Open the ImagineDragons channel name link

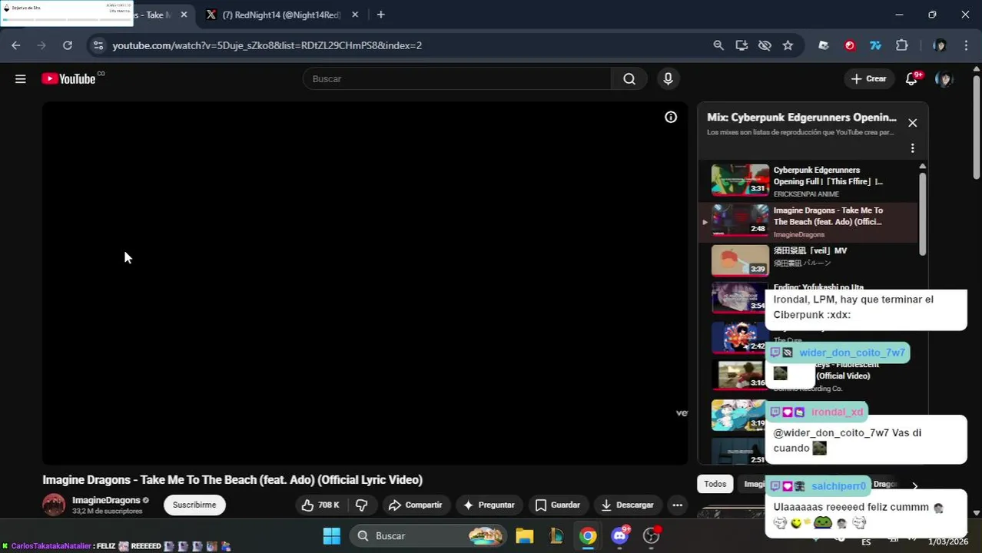tap(106, 500)
